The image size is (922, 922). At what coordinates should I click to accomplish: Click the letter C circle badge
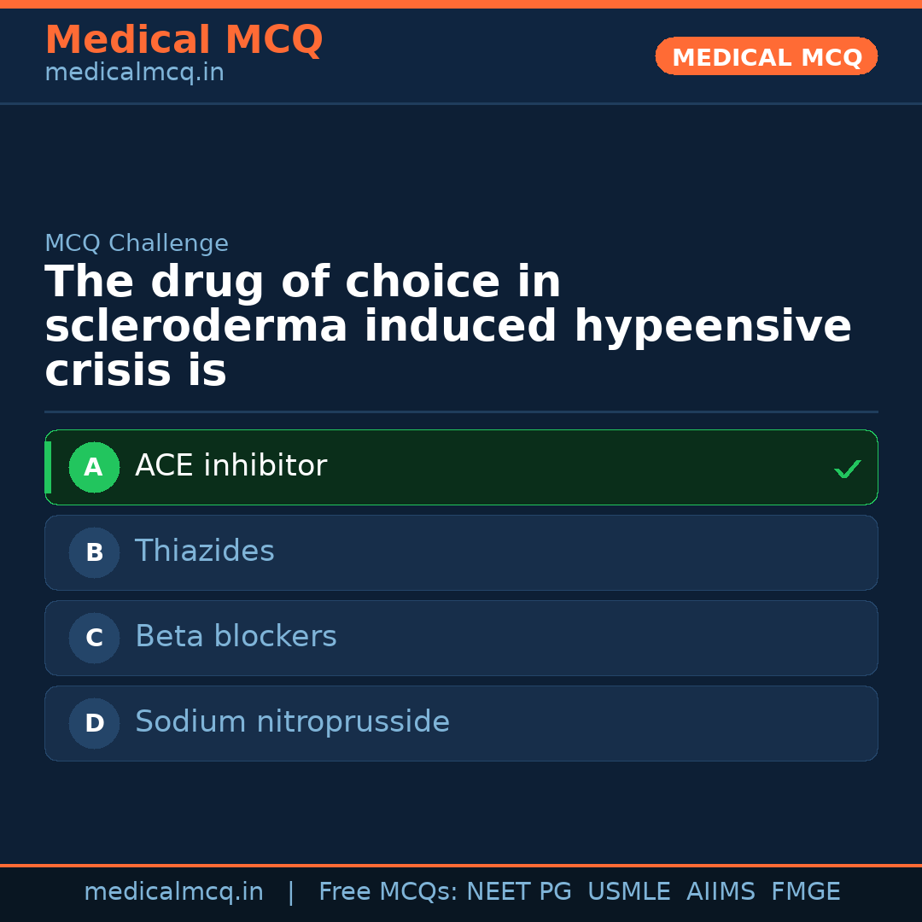[94, 639]
